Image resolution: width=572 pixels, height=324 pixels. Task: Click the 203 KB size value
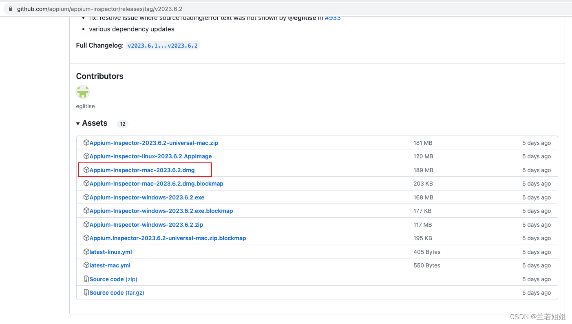pyautogui.click(x=423, y=184)
